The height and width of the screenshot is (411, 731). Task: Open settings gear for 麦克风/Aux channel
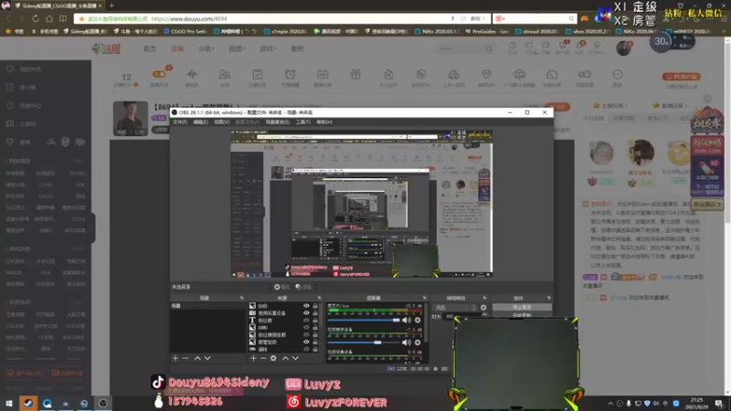click(418, 321)
